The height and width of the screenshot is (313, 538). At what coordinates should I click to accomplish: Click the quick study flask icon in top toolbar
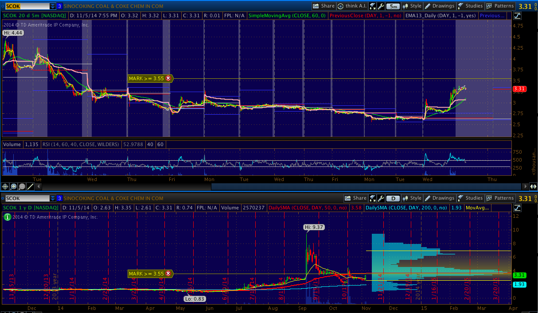(x=373, y=6)
